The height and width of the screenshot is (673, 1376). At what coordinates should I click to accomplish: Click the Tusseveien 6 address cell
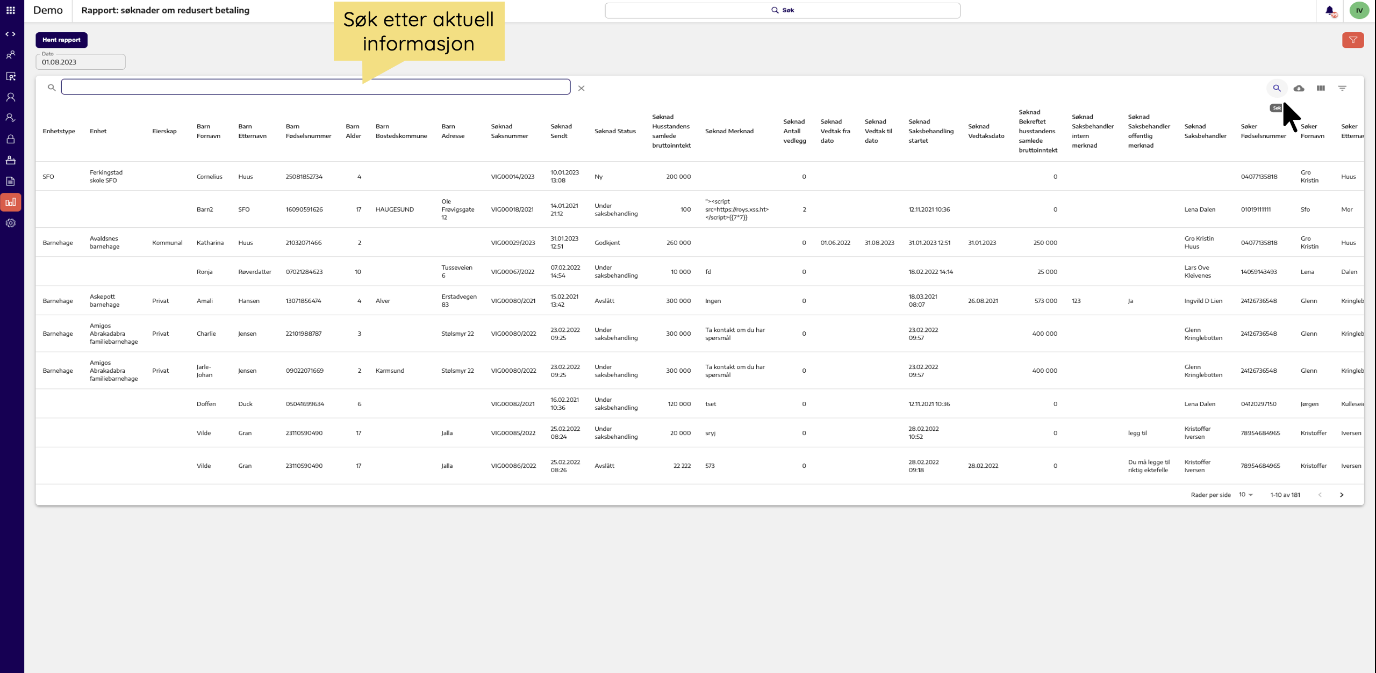pyautogui.click(x=457, y=271)
